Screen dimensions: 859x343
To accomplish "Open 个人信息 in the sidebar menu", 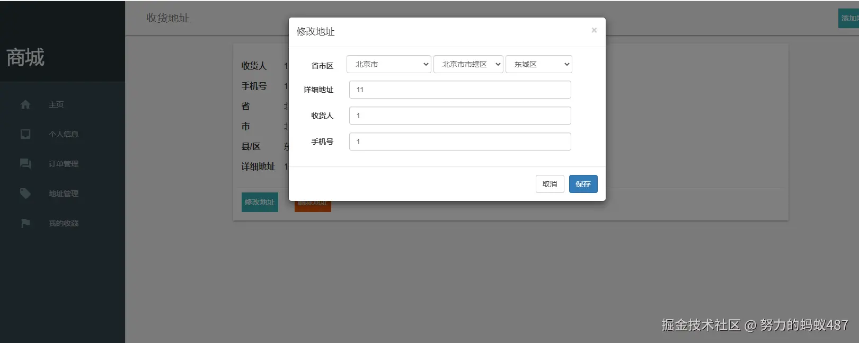I will point(64,134).
